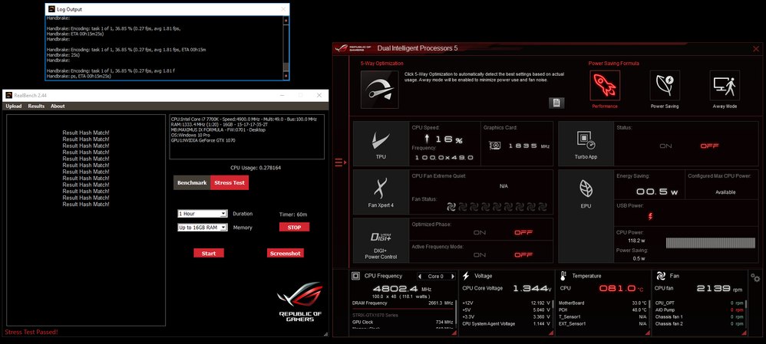
Task: Go to next CPU core with right arrow
Action: click(454, 276)
